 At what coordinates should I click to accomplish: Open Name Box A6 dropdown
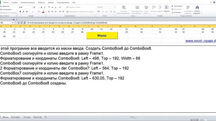click(13, 23)
